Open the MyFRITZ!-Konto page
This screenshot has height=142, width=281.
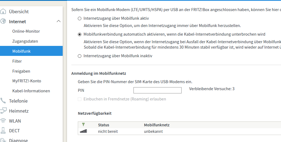tap(27, 81)
